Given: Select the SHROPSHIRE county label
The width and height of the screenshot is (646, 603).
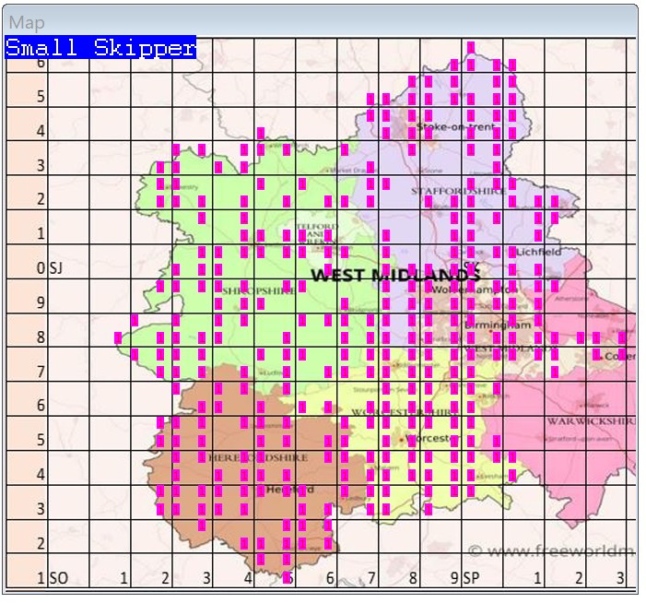Looking at the screenshot, I should 259,290.
